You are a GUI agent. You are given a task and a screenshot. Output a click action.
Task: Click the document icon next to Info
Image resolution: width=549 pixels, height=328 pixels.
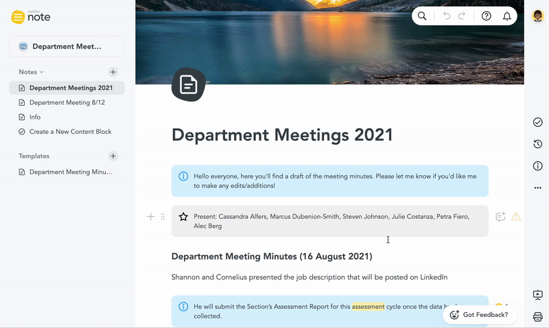[22, 117]
